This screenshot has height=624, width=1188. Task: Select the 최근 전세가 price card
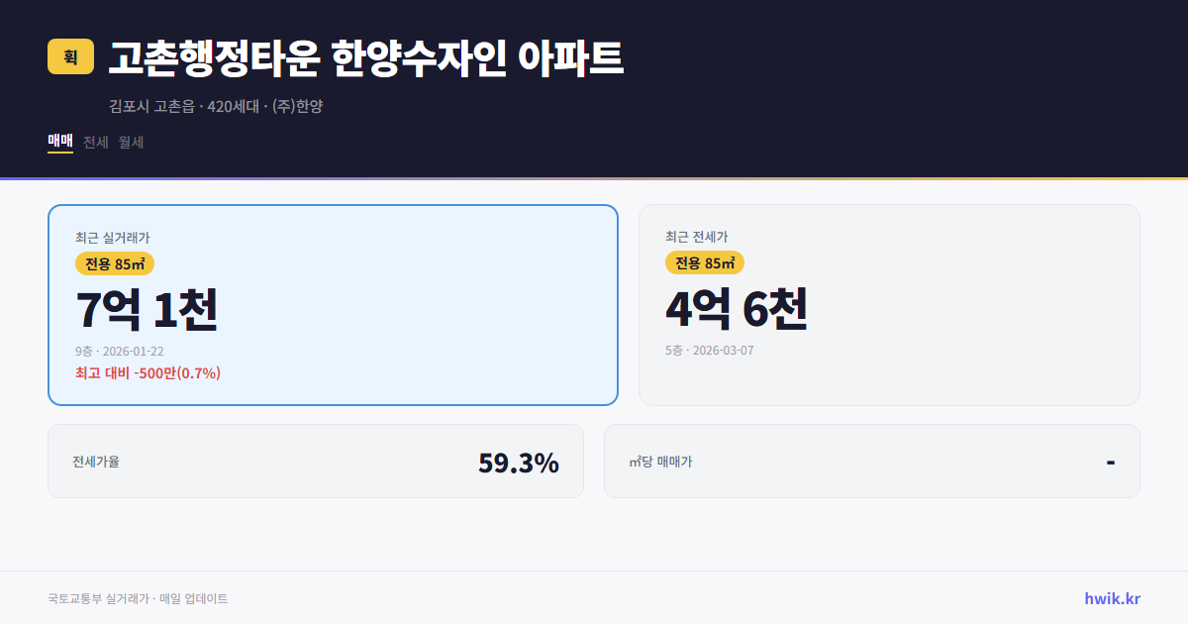pyautogui.click(x=889, y=304)
